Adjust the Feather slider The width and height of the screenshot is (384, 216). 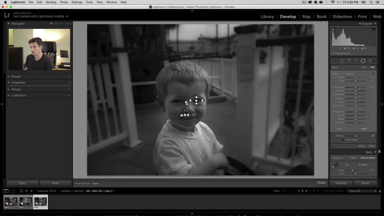click(x=355, y=136)
